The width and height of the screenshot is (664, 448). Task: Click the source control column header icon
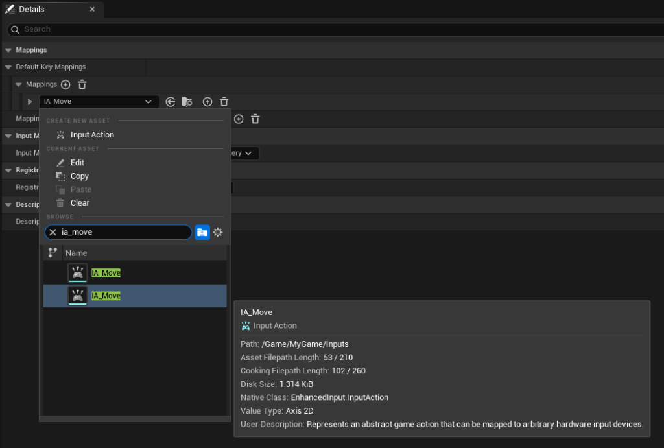point(53,253)
